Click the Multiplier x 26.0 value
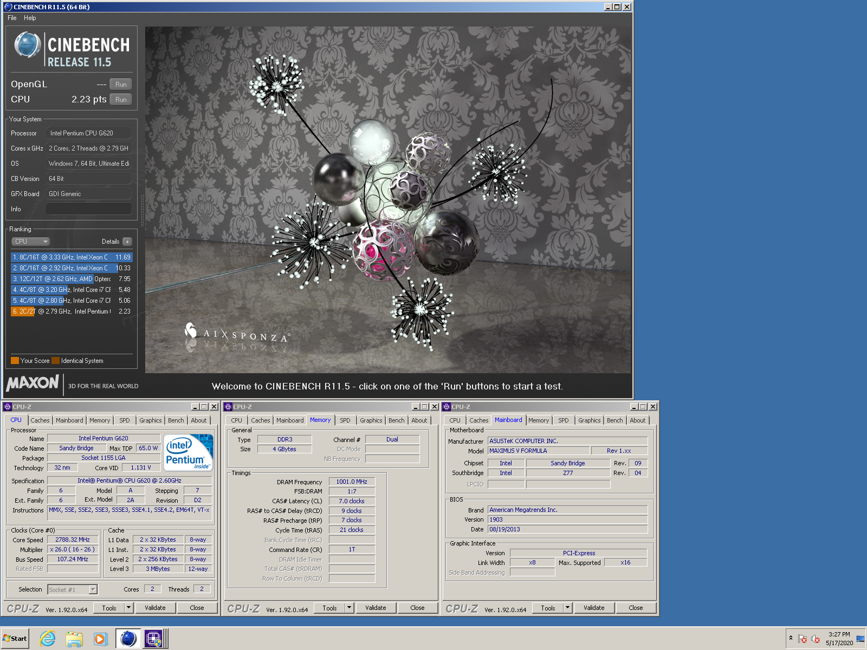Screen dimensions: 867x650 73,549
